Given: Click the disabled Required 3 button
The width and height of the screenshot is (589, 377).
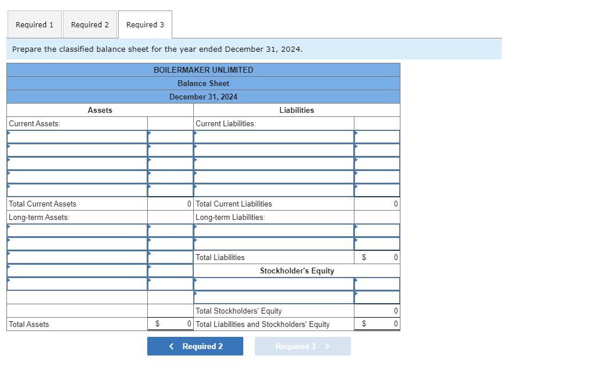Looking at the screenshot, I should pos(303,346).
